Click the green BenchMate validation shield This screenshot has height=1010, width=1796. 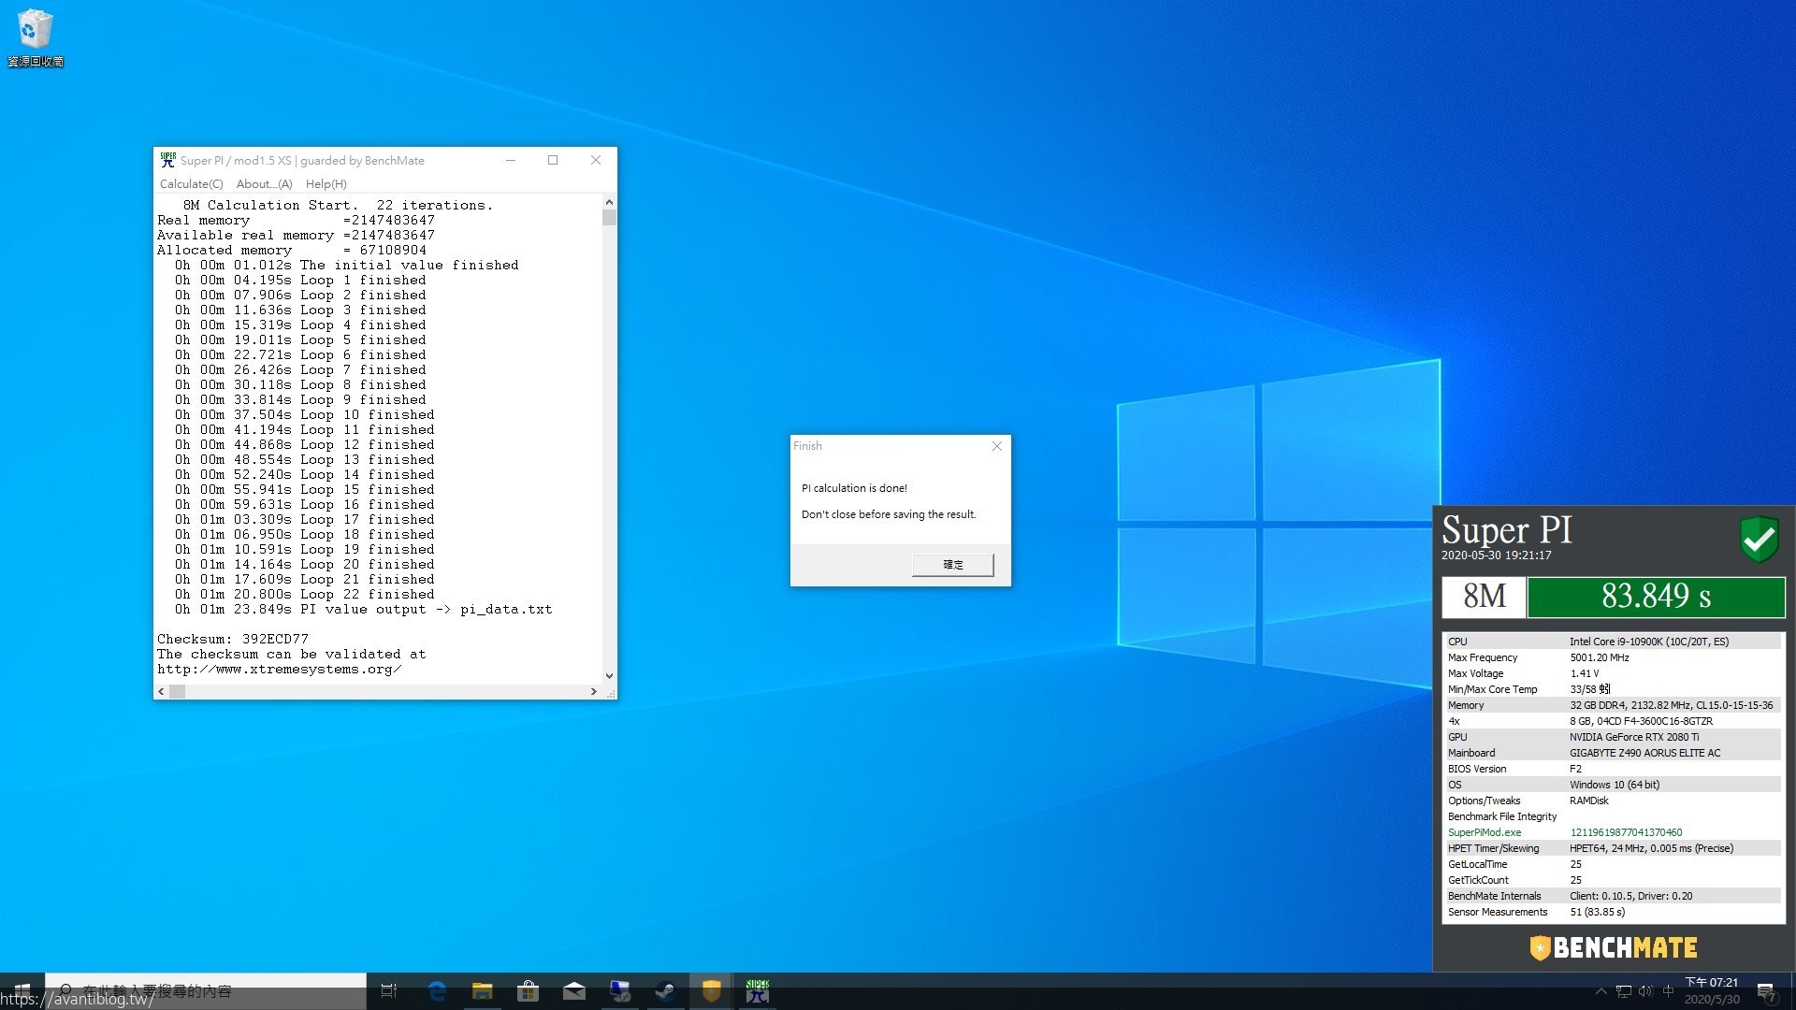click(1759, 539)
